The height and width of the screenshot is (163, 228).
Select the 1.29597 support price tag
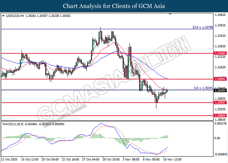tap(219, 103)
